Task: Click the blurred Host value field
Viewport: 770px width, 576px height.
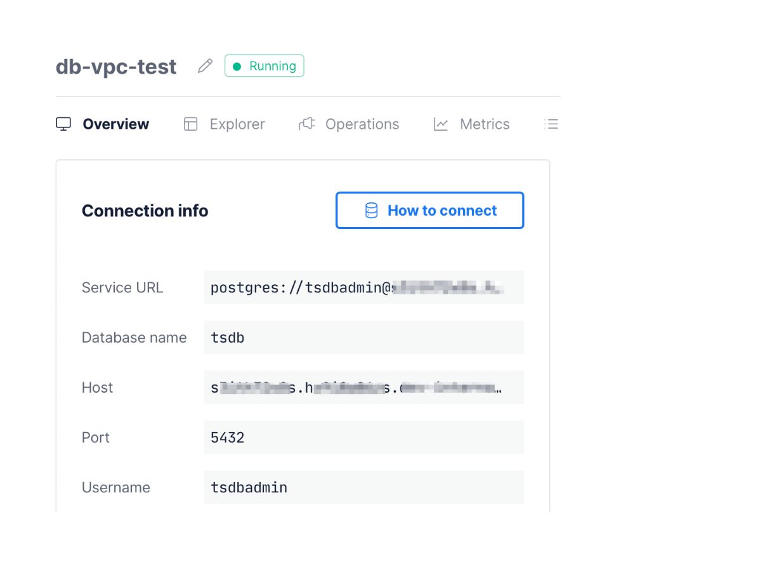Action: click(363, 388)
